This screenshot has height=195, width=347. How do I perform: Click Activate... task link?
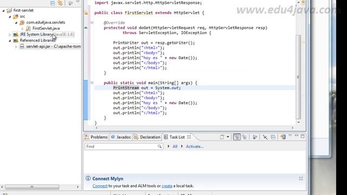pyautogui.click(x=195, y=146)
